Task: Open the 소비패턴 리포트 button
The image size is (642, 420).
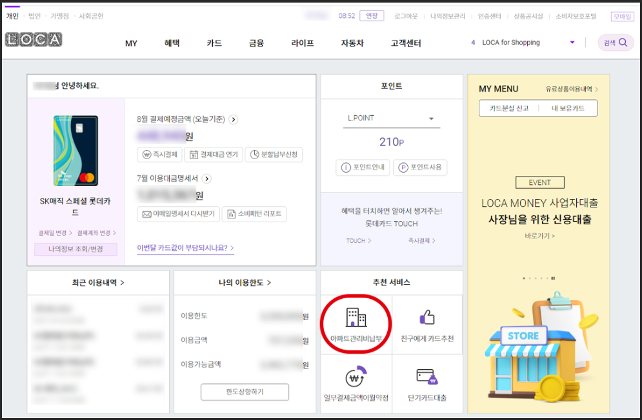Action: pyautogui.click(x=254, y=214)
